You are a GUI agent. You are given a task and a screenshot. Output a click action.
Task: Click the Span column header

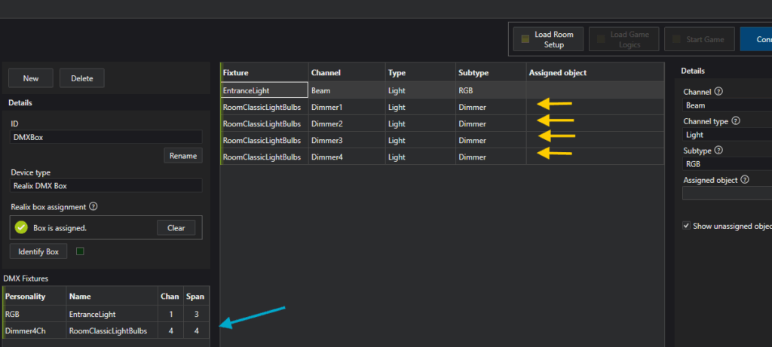pyautogui.click(x=196, y=297)
